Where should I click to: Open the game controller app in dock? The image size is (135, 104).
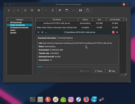coord(101,100)
